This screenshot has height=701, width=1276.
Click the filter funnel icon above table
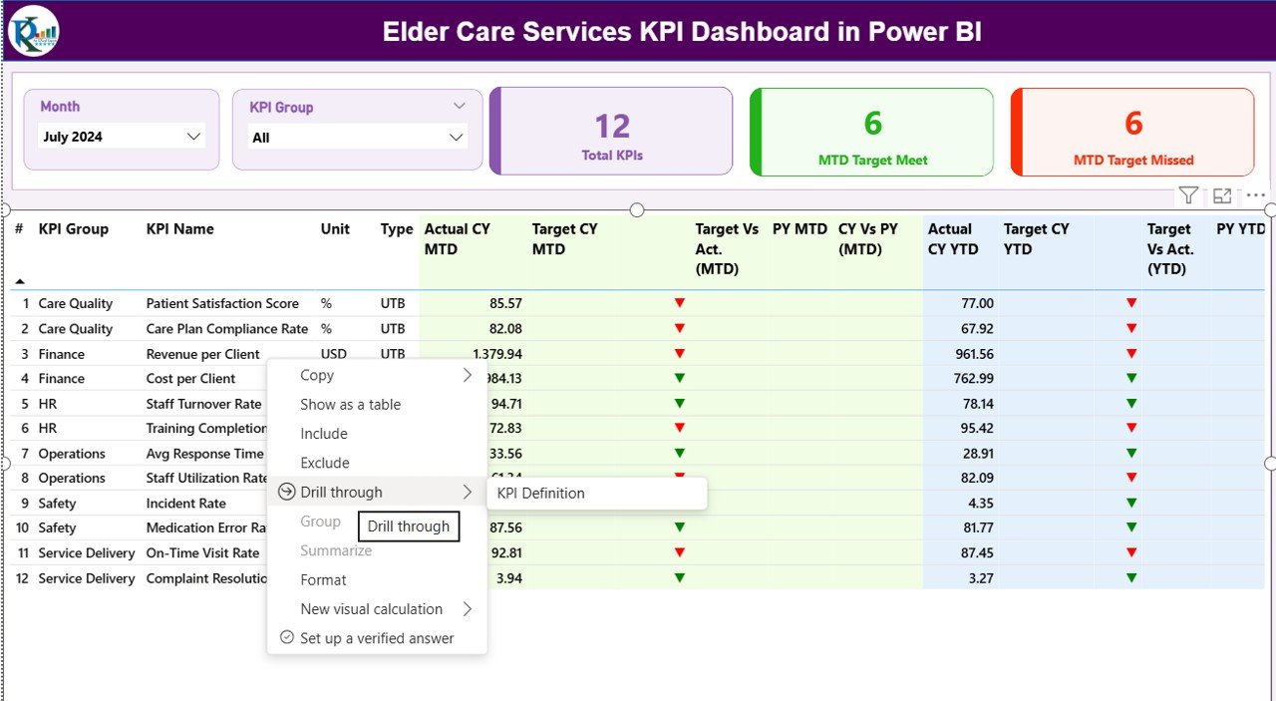(1187, 195)
